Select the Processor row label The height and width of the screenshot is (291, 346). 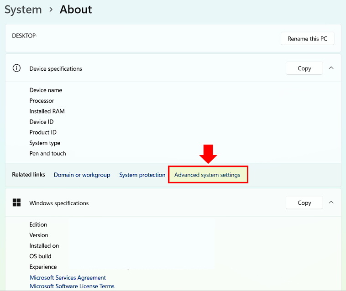point(42,101)
